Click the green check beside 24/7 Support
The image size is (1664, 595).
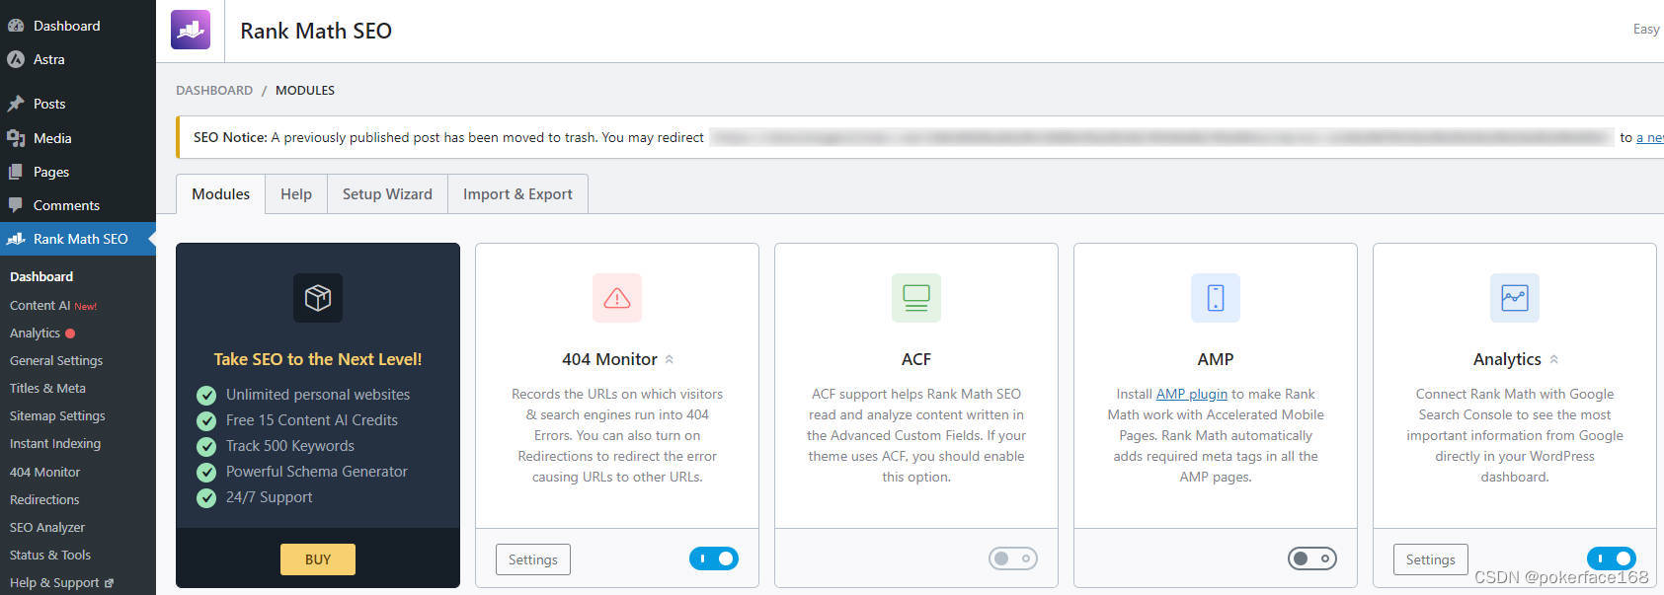pos(206,498)
